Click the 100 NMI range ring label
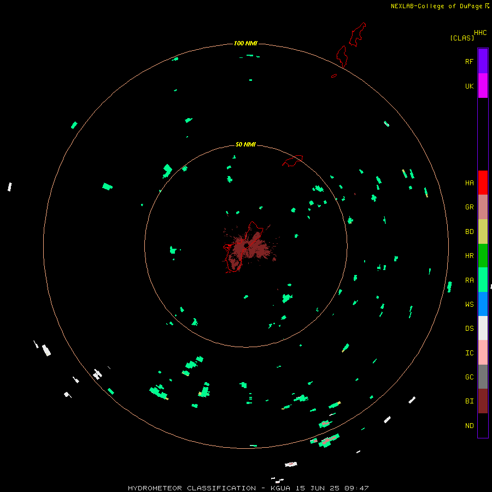 (245, 43)
